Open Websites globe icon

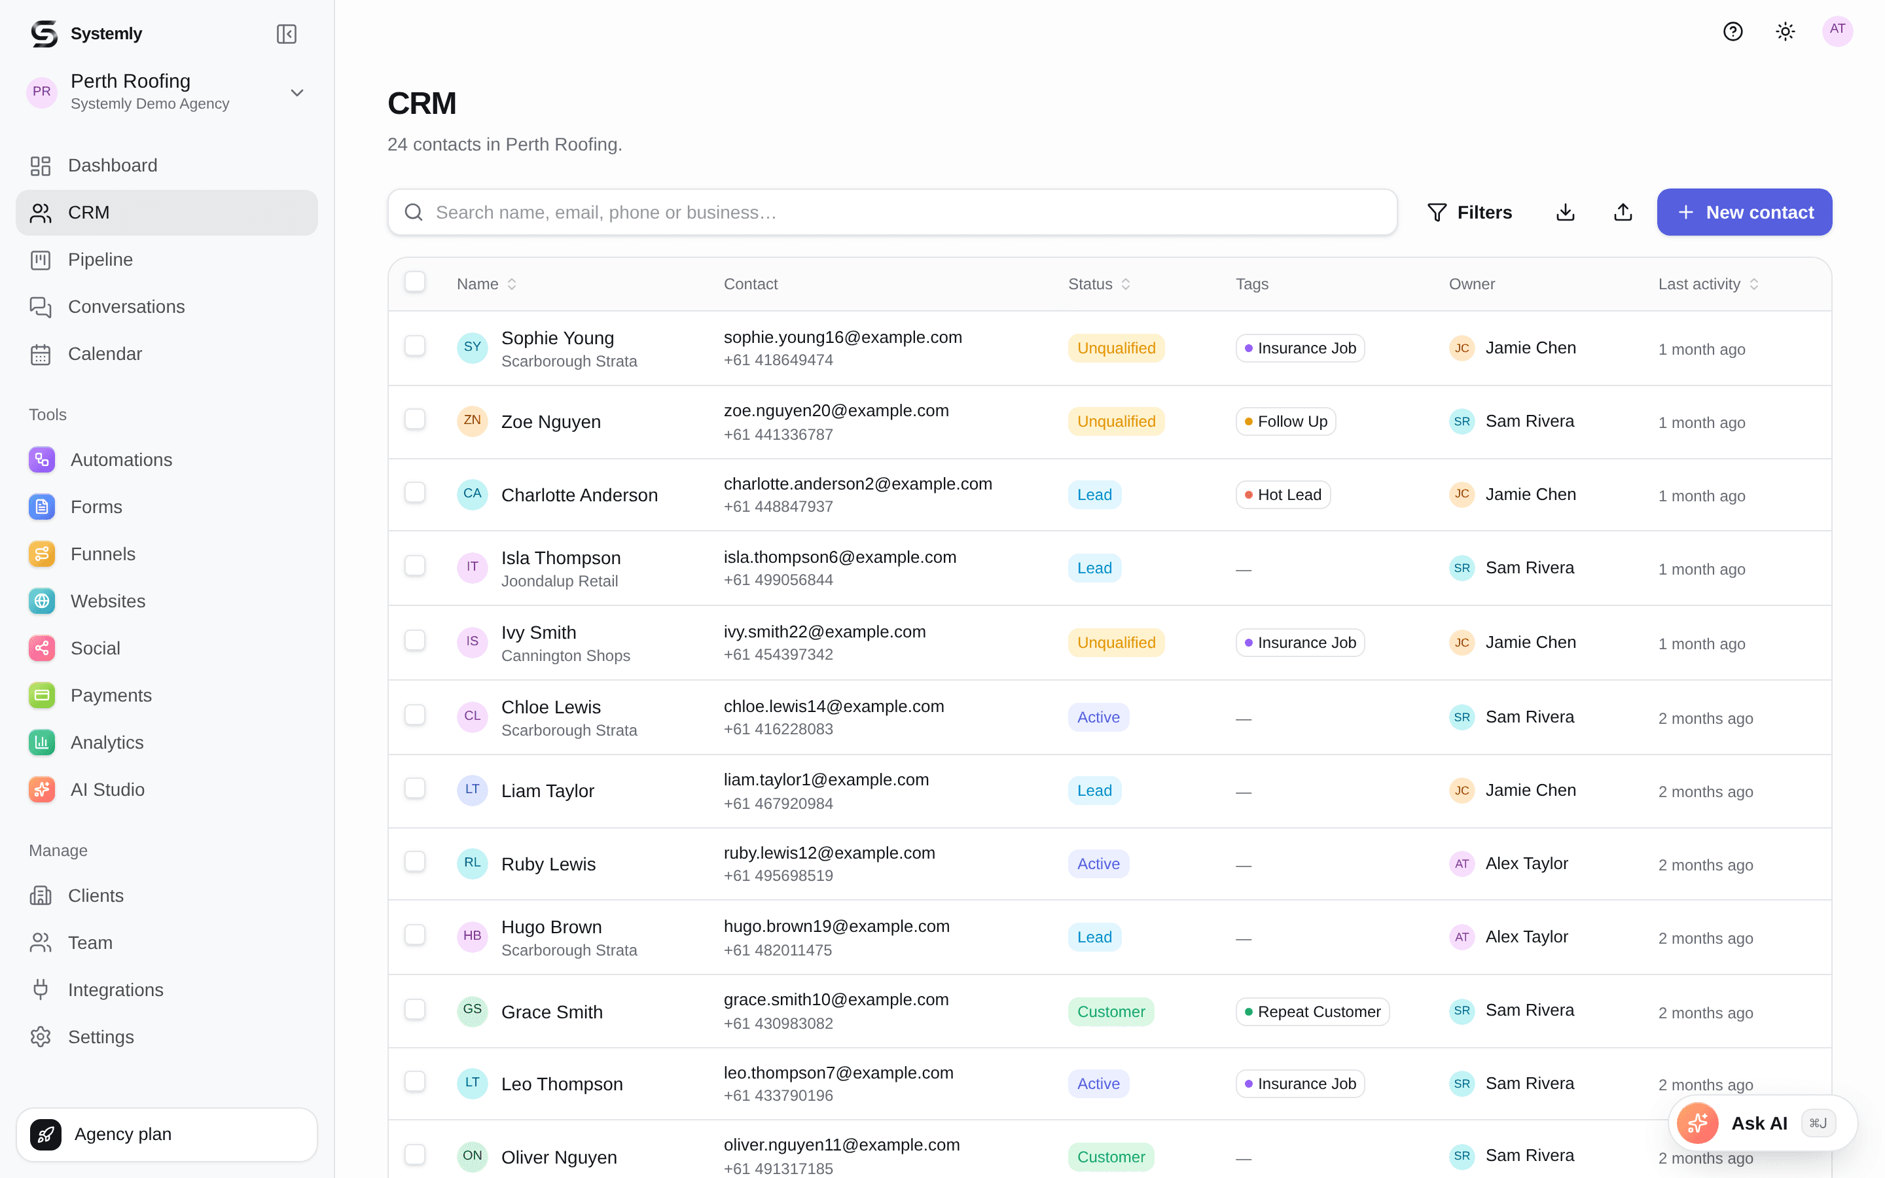pyautogui.click(x=42, y=601)
